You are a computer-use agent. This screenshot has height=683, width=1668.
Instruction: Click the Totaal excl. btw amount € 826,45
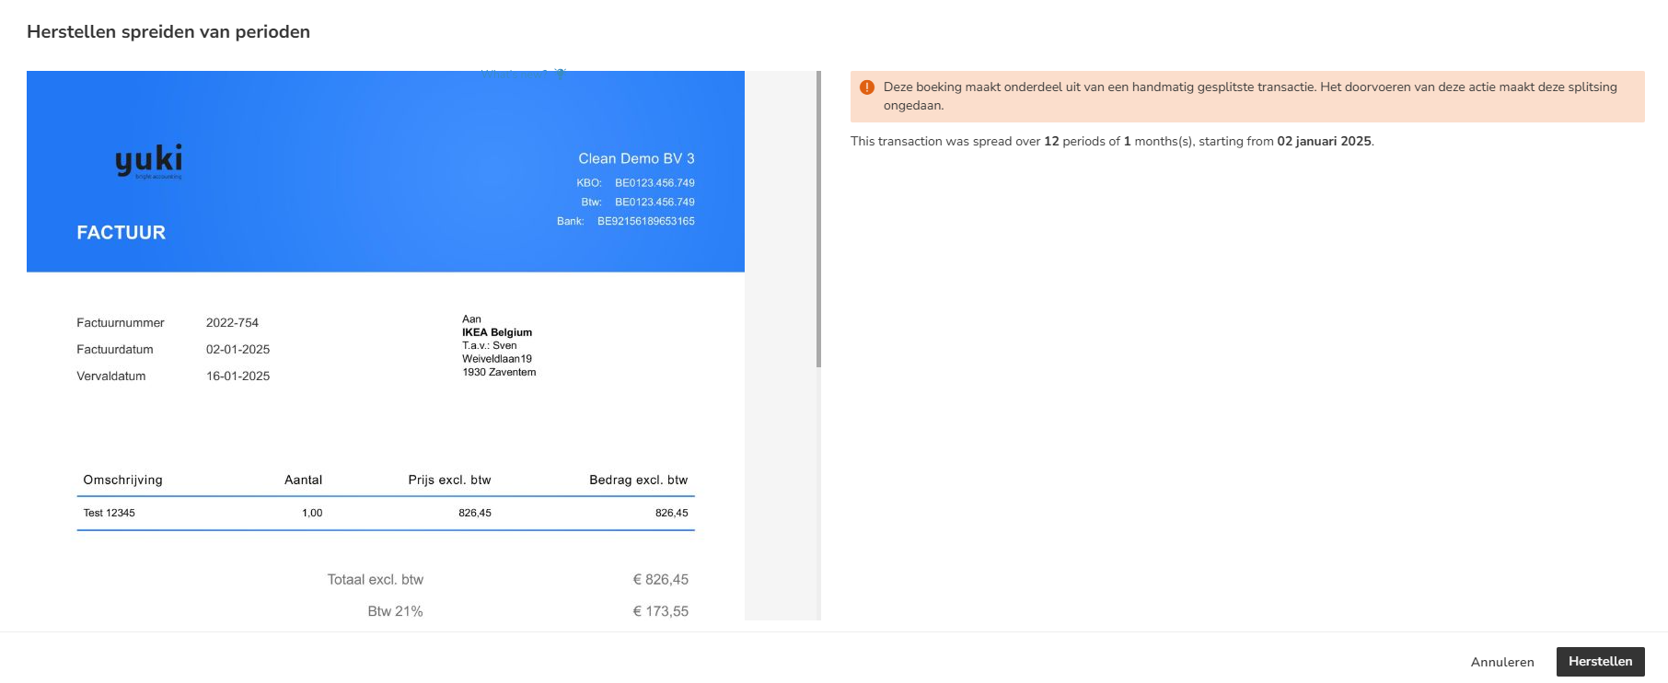(x=660, y=580)
